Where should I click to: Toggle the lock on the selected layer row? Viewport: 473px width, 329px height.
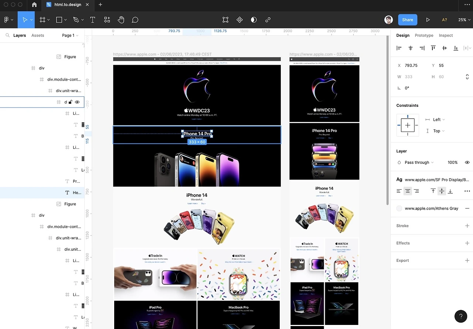click(x=70, y=102)
